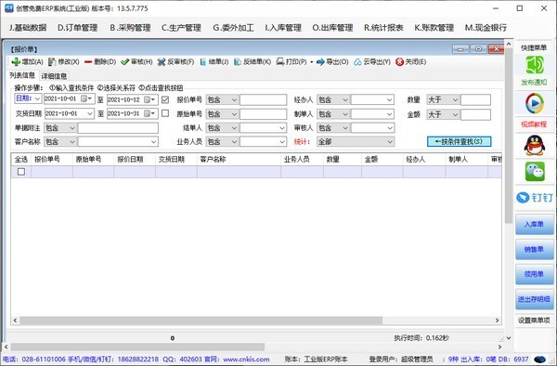
Task: Click the 金额 column header
Action: pyautogui.click(x=382, y=159)
